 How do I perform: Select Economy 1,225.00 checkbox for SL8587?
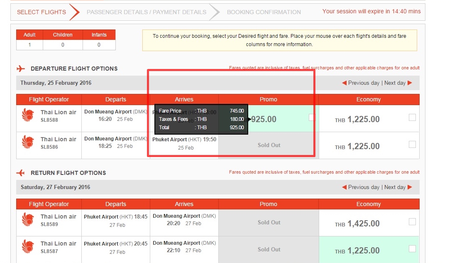coord(412,248)
